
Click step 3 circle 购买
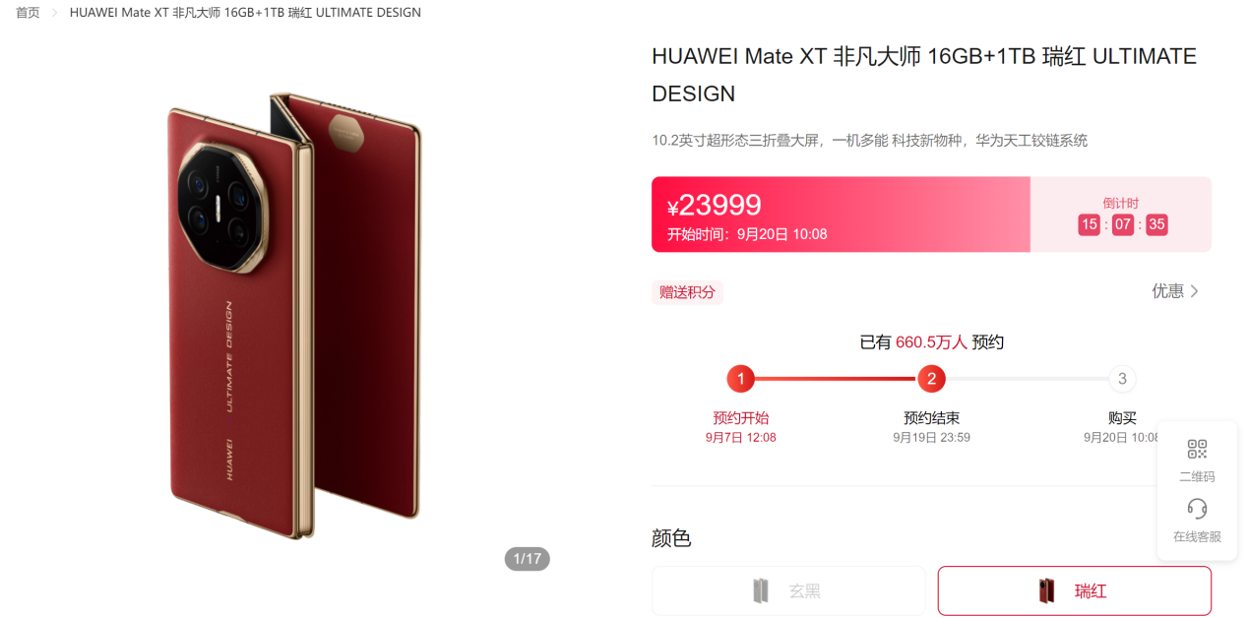pos(1122,379)
